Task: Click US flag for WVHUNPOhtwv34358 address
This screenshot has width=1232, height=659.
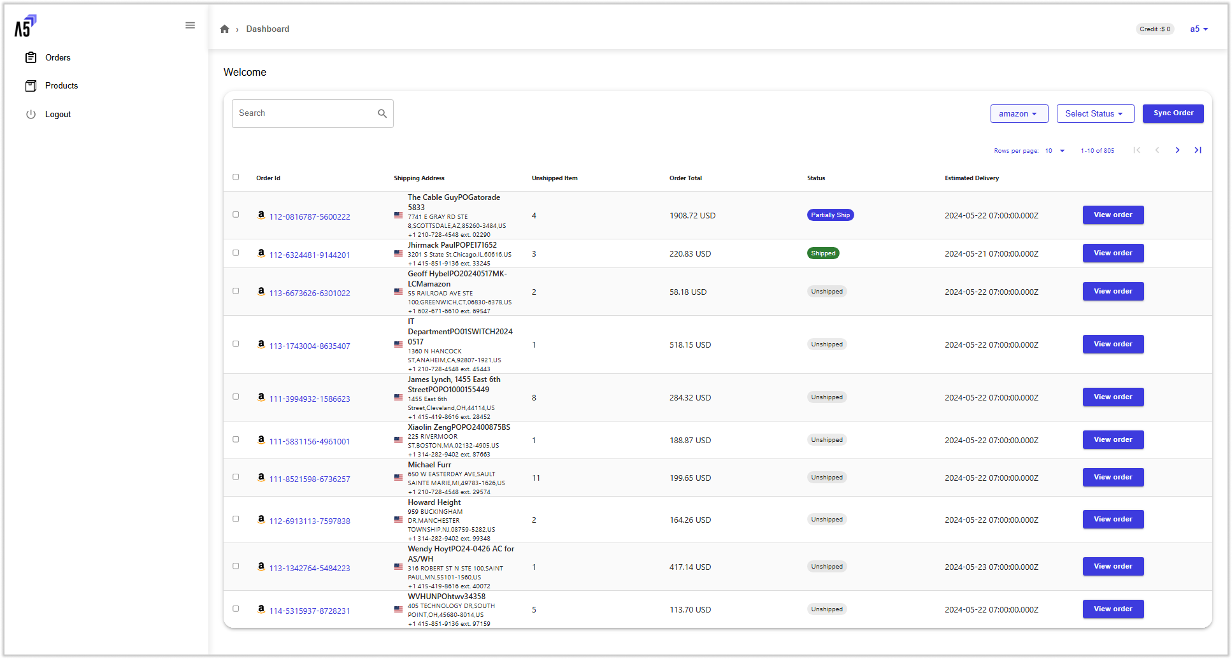Action: pyautogui.click(x=398, y=609)
